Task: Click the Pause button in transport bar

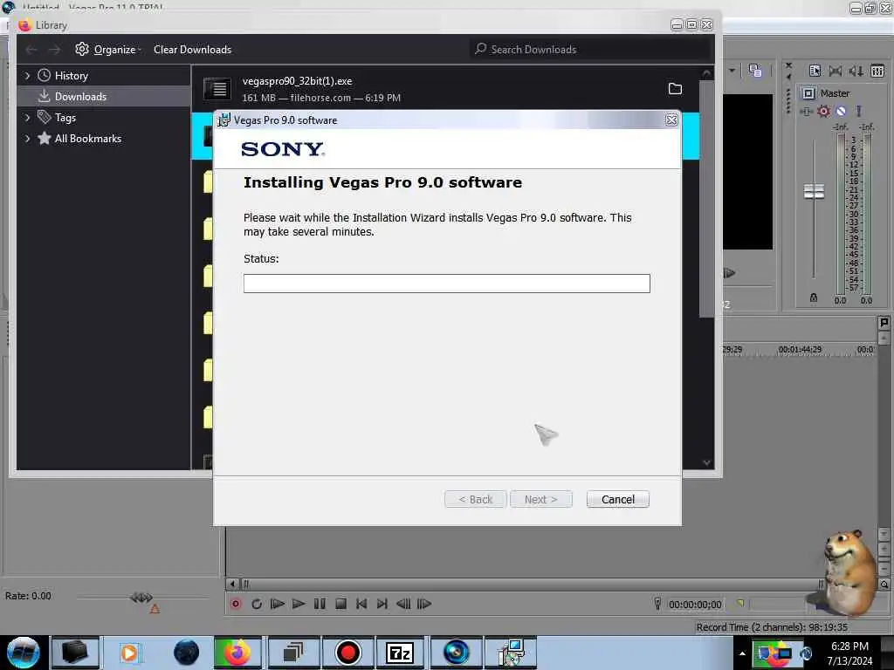Action: [320, 604]
